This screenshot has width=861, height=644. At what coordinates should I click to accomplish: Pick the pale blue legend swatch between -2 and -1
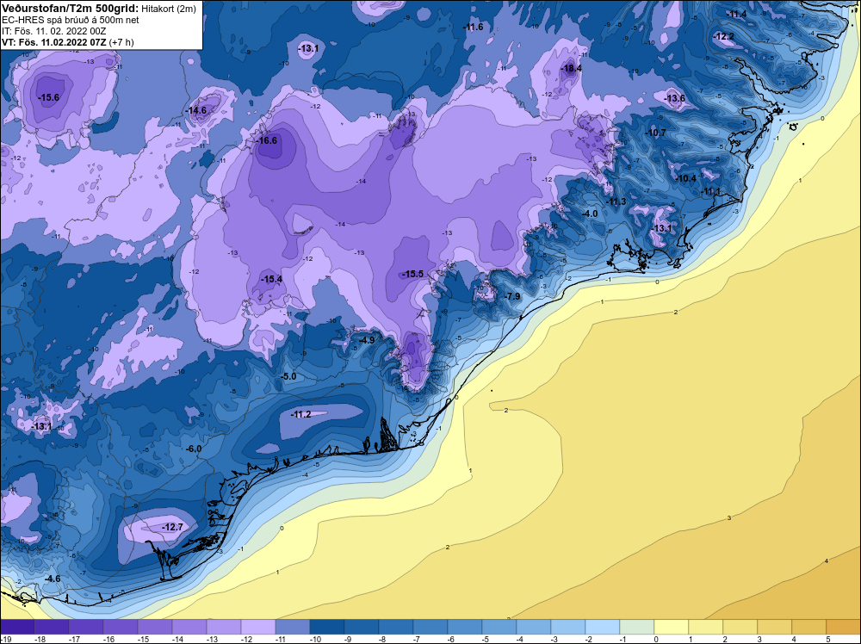tap(603, 627)
